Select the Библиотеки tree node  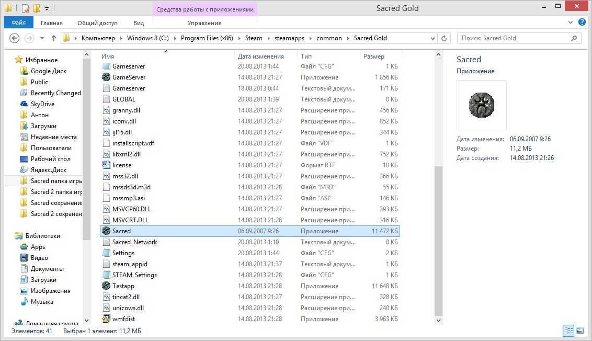(43, 236)
